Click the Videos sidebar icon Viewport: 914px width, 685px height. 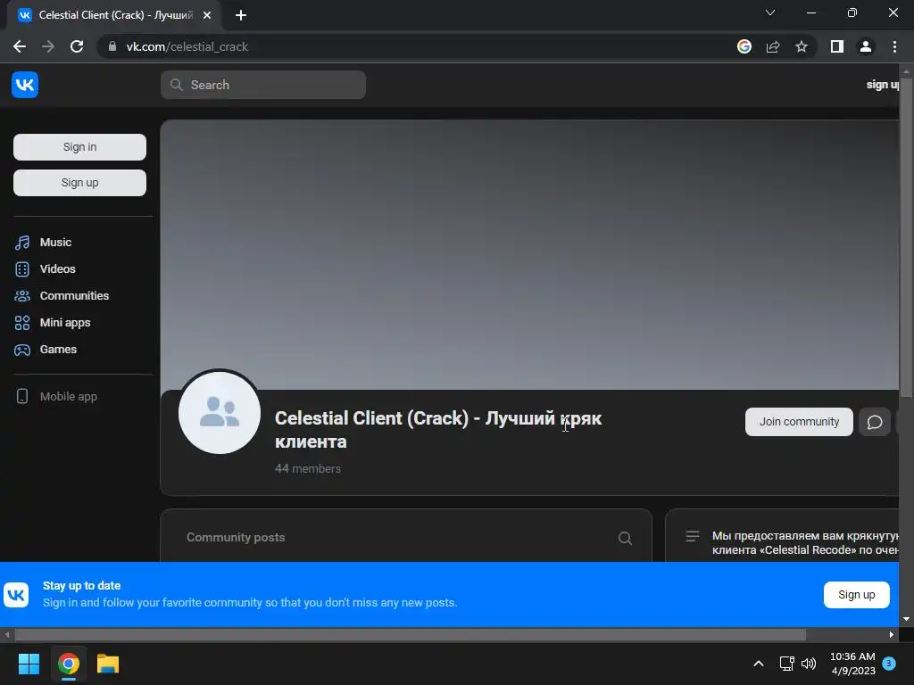point(22,269)
